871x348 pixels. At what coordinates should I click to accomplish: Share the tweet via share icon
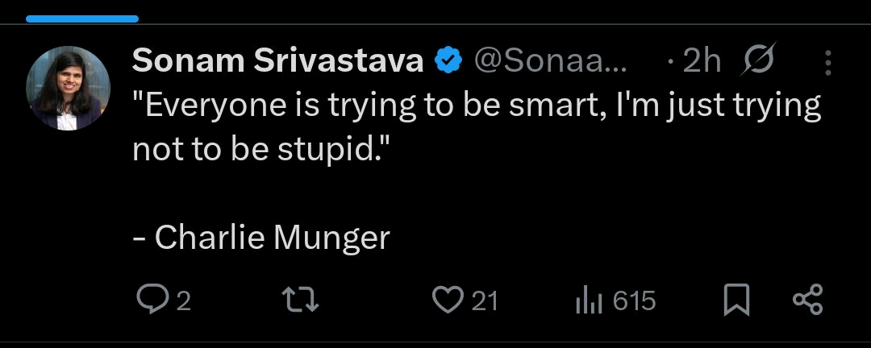pyautogui.click(x=807, y=300)
